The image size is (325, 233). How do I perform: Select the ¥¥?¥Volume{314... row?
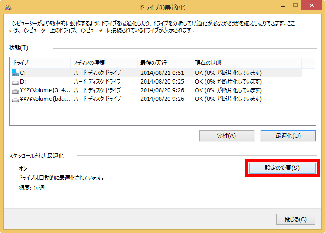pyautogui.click(x=156, y=90)
